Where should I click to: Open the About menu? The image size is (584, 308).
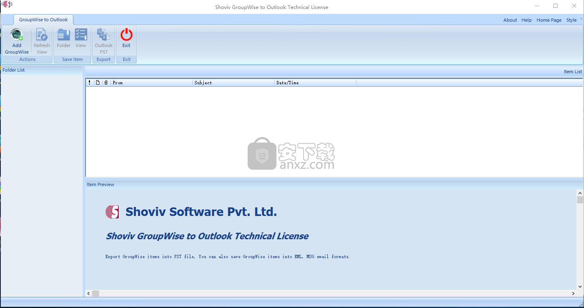tap(510, 20)
